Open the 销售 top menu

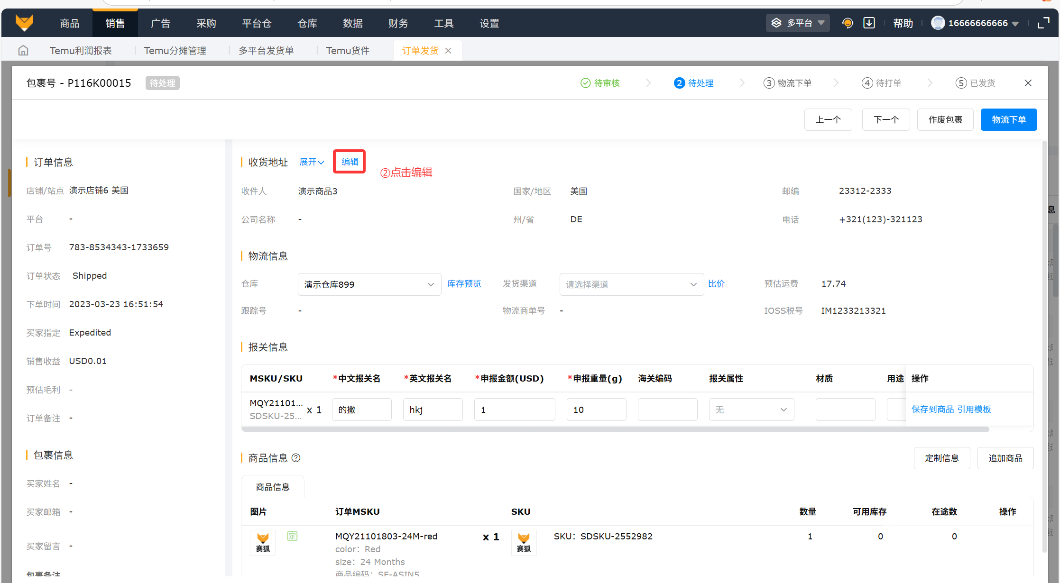point(115,23)
